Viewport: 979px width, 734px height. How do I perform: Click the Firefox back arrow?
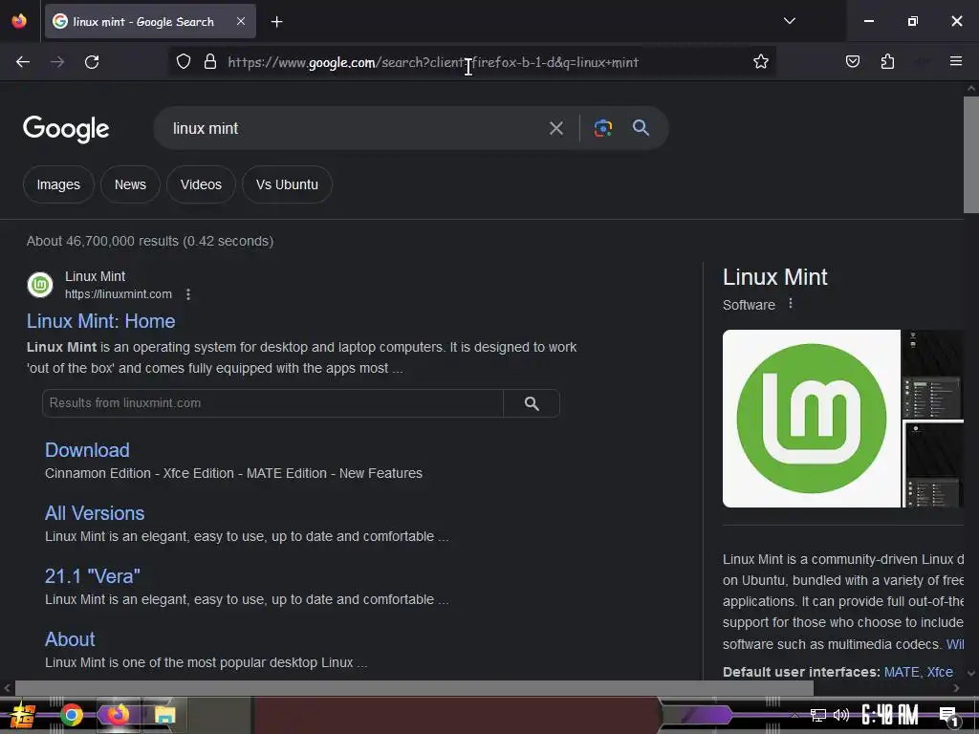[23, 62]
